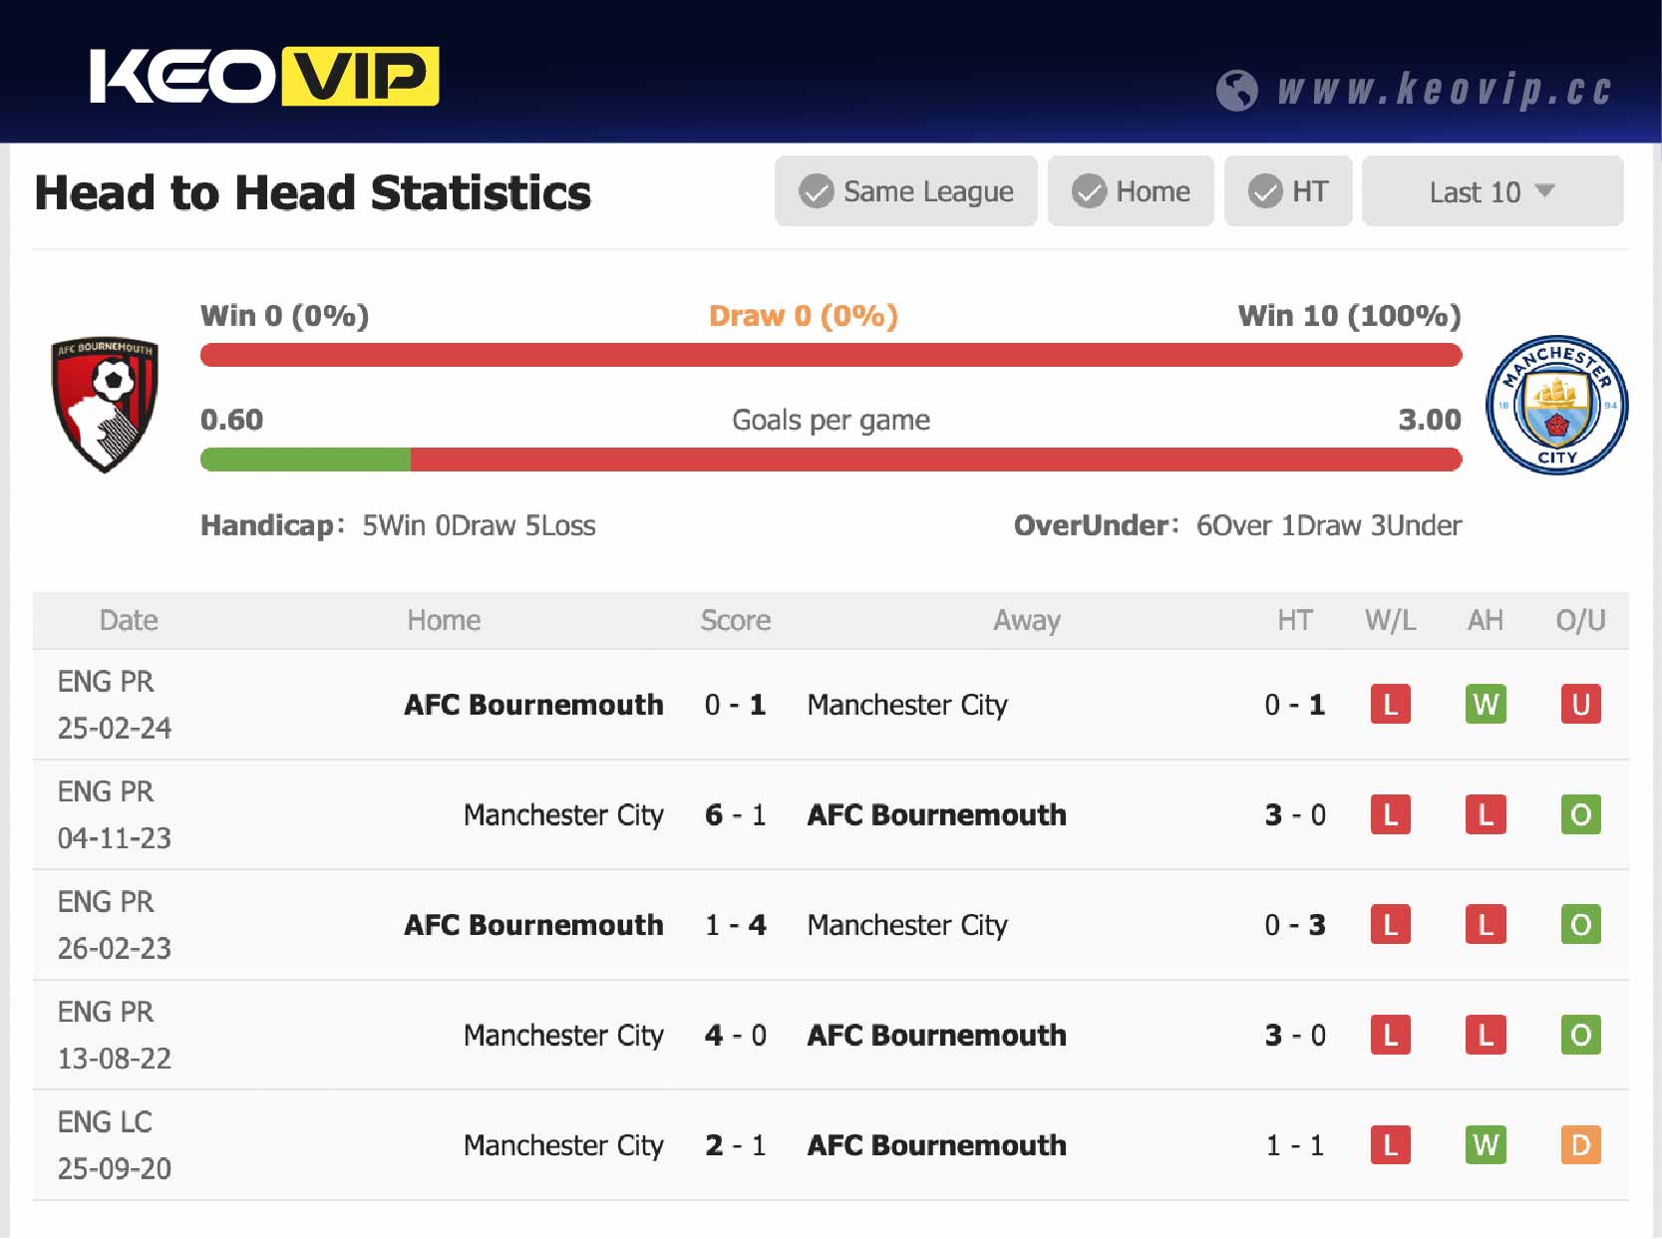The image size is (1662, 1239).
Task: Select the green W handicap badge for 25-02-24
Action: click(x=1485, y=705)
